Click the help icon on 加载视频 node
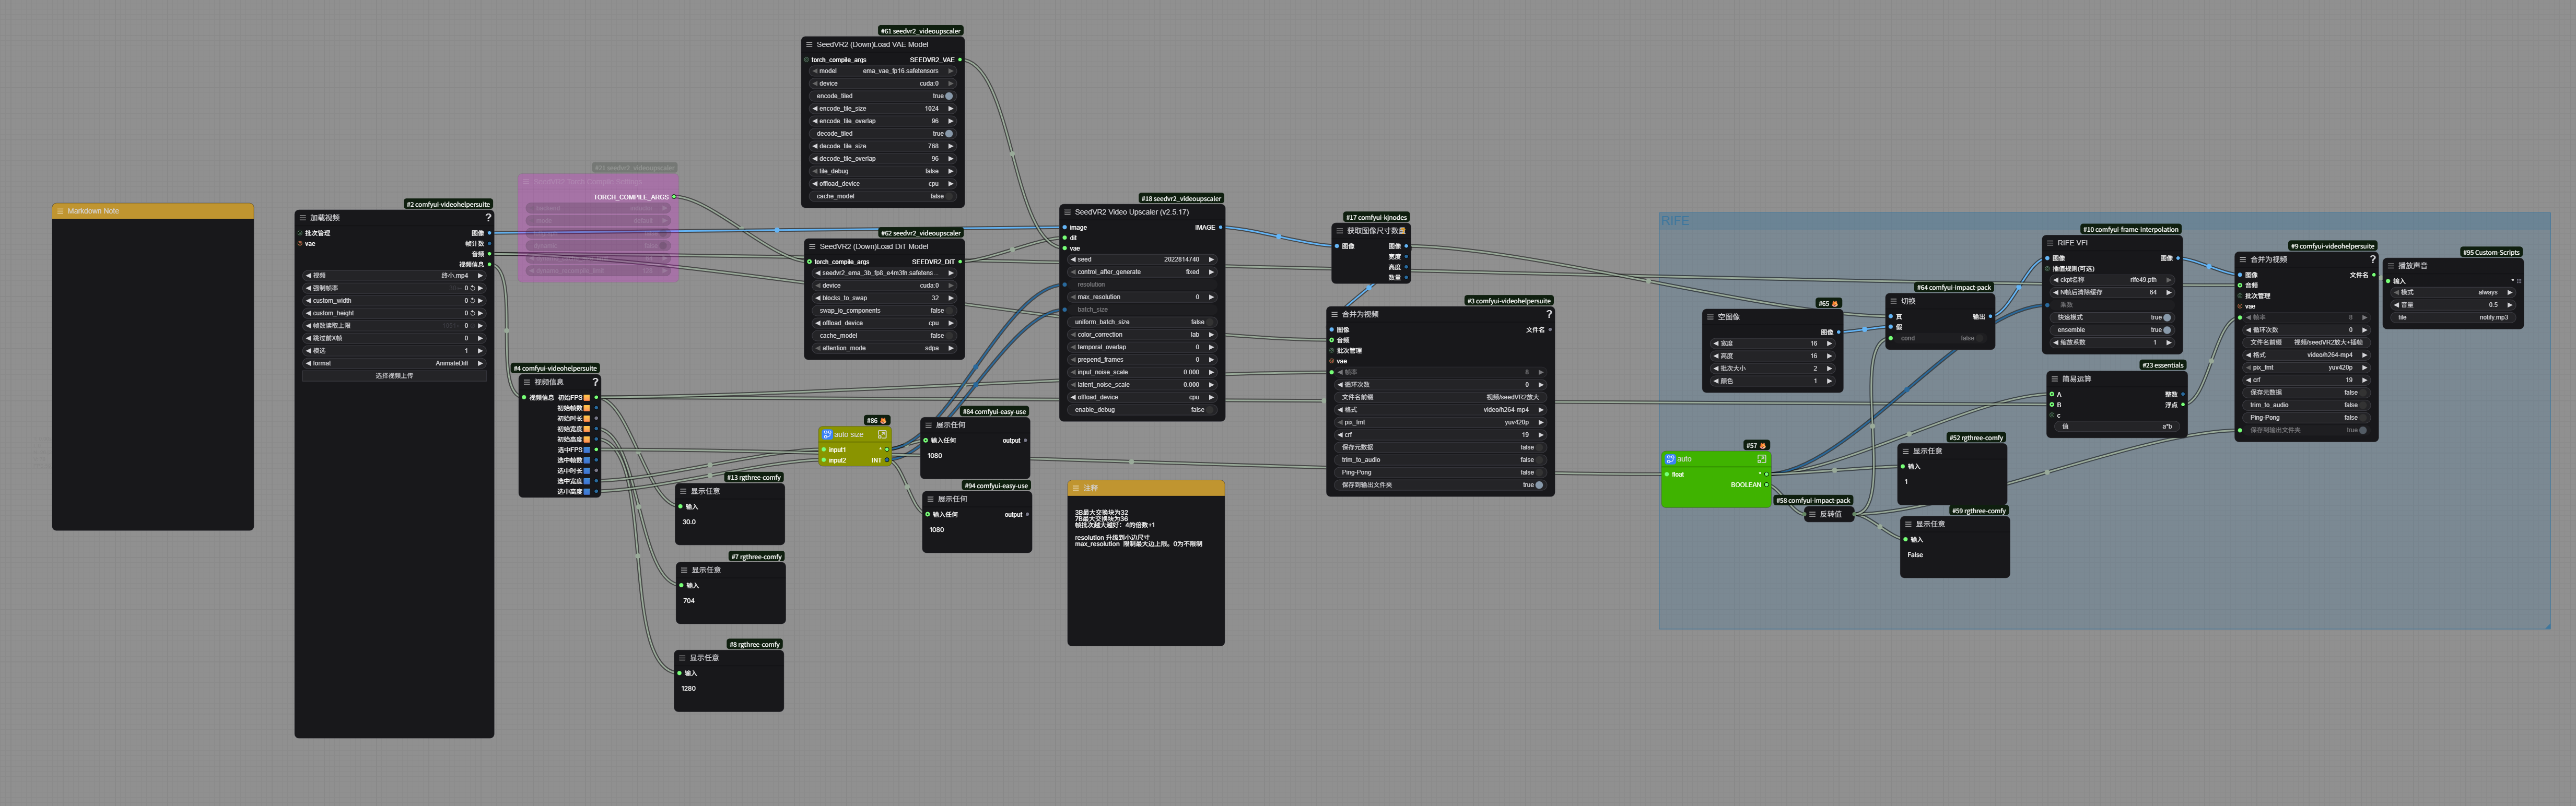The width and height of the screenshot is (2576, 806). (x=488, y=217)
